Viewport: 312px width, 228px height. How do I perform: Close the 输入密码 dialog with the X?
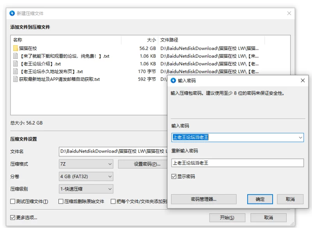coord(303,81)
